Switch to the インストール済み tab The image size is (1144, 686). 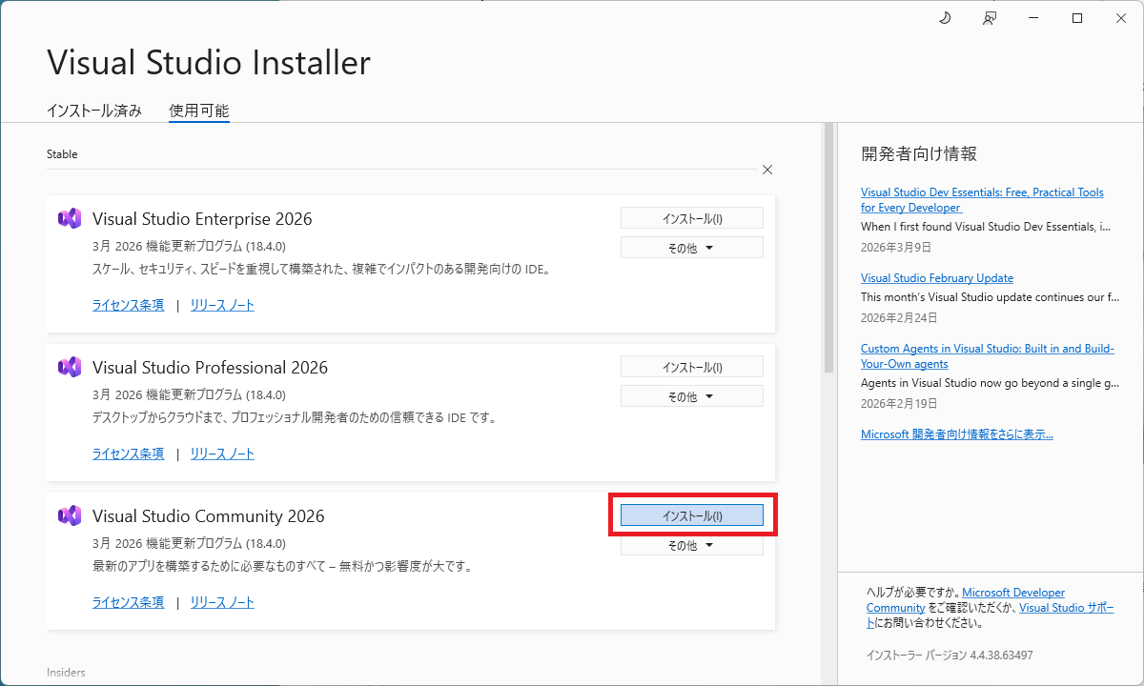94,111
